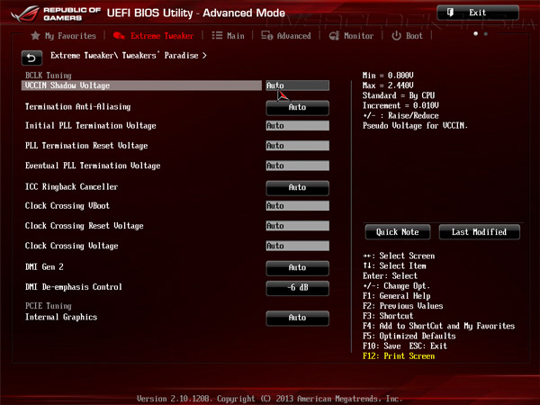Select Clock Crossing Reset Voltage label
The image size is (540, 405).
(x=84, y=226)
